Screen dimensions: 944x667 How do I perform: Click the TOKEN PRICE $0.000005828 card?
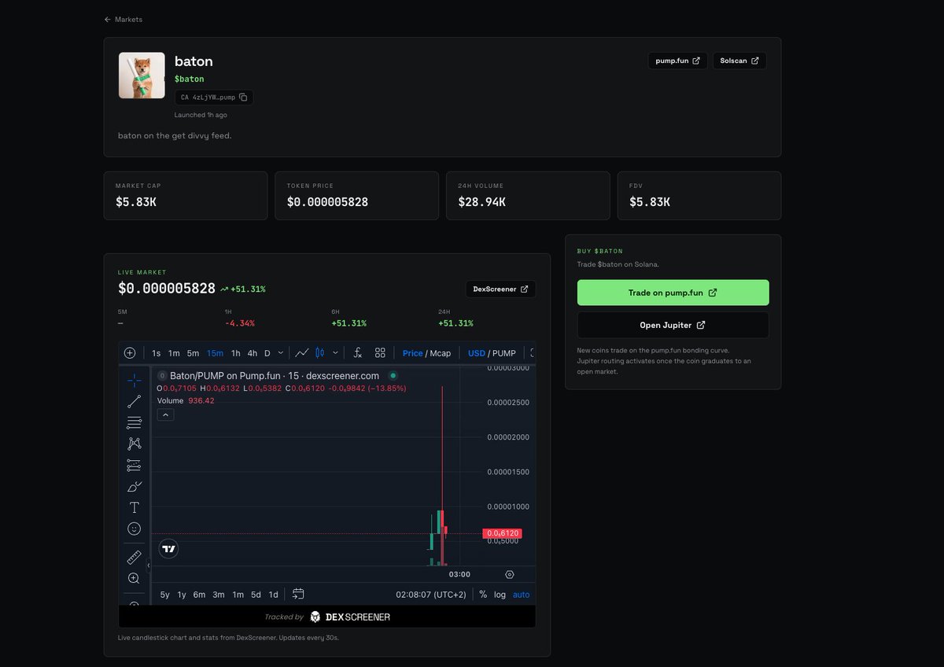(356, 196)
